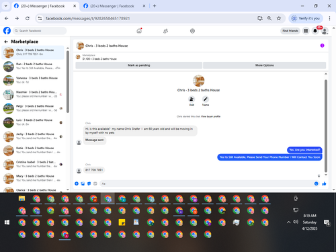Open the Petjy 3 beds 2 baths chat

pyautogui.click(x=33, y=108)
